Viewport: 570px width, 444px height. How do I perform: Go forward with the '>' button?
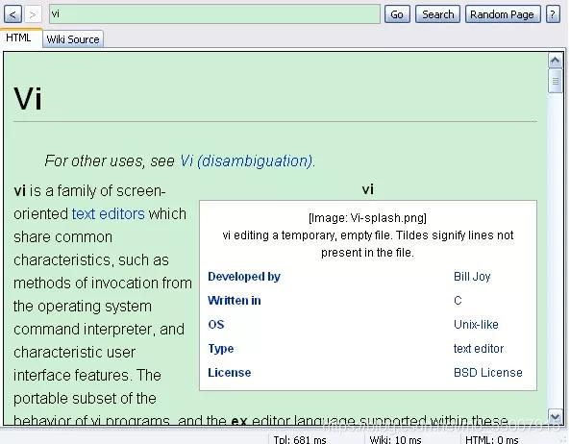[x=33, y=14]
